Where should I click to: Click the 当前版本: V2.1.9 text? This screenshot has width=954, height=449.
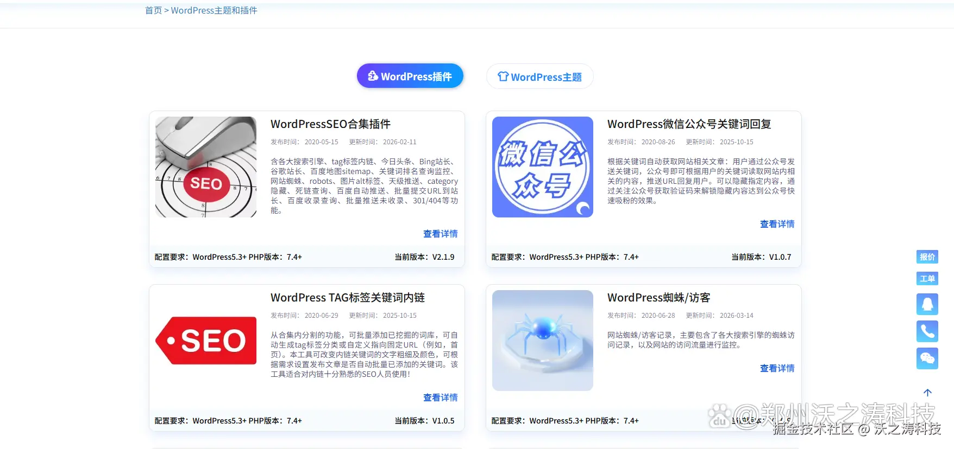[424, 257]
